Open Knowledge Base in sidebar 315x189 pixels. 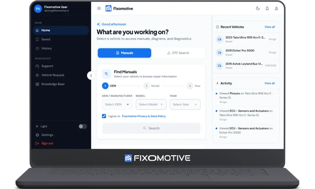point(61,84)
